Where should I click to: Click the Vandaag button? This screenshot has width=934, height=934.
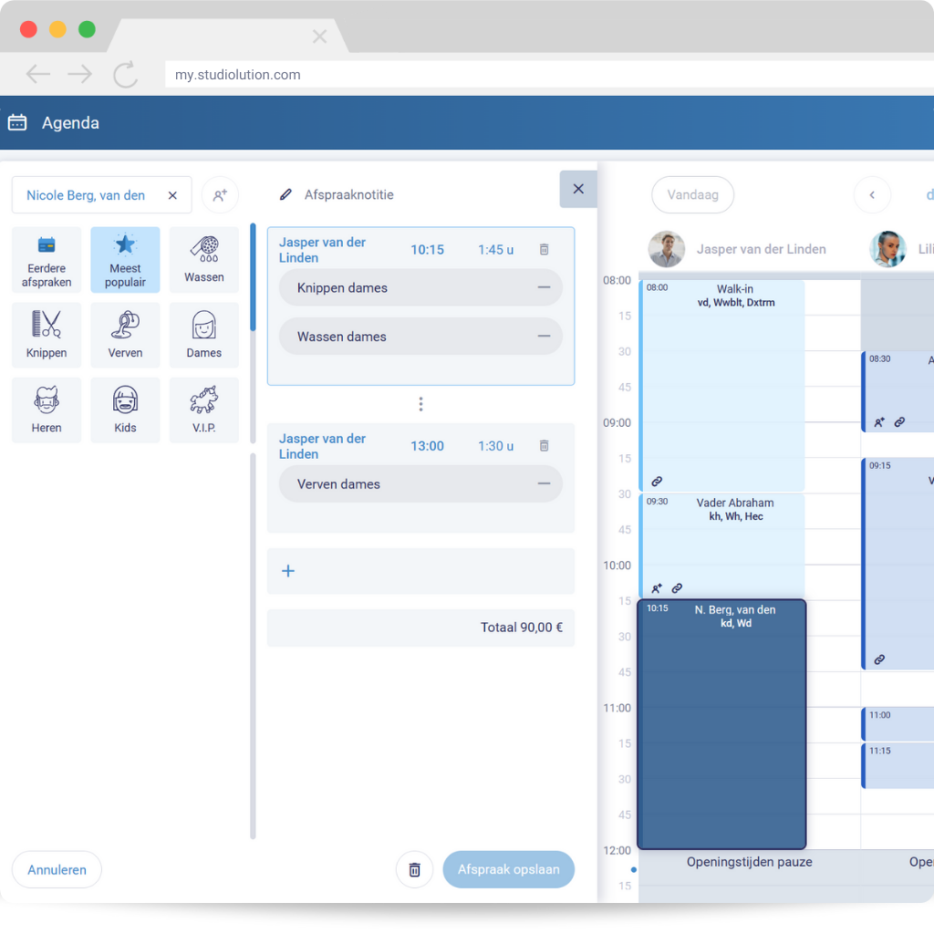[693, 195]
